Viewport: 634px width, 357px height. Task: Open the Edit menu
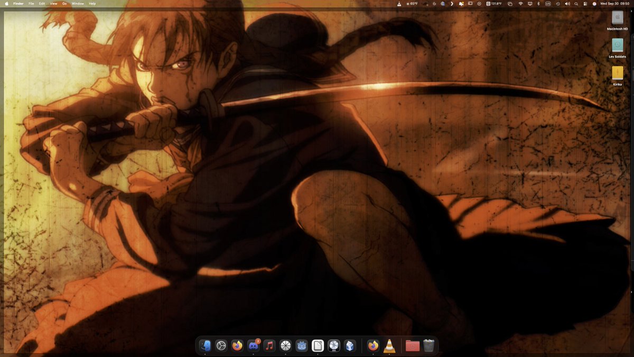pyautogui.click(x=42, y=4)
